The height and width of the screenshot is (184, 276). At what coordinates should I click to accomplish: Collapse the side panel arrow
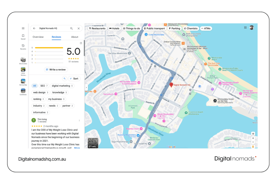[x=86, y=88]
